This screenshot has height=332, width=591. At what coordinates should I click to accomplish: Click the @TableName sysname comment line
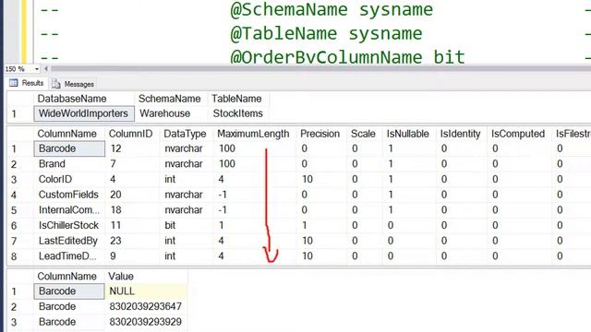(326, 33)
